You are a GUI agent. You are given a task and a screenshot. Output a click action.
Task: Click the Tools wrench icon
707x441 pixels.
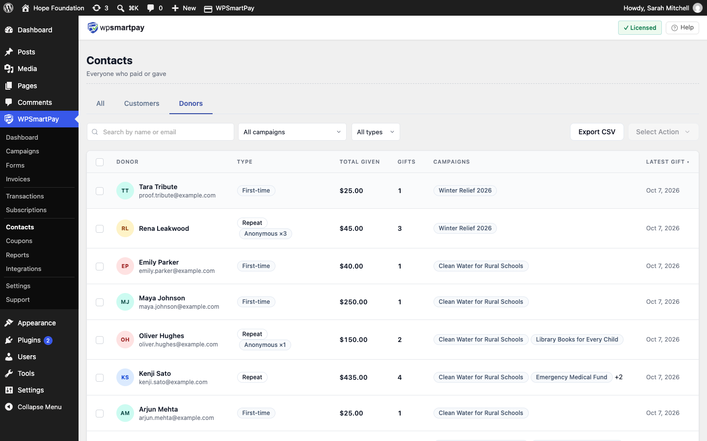coord(9,373)
